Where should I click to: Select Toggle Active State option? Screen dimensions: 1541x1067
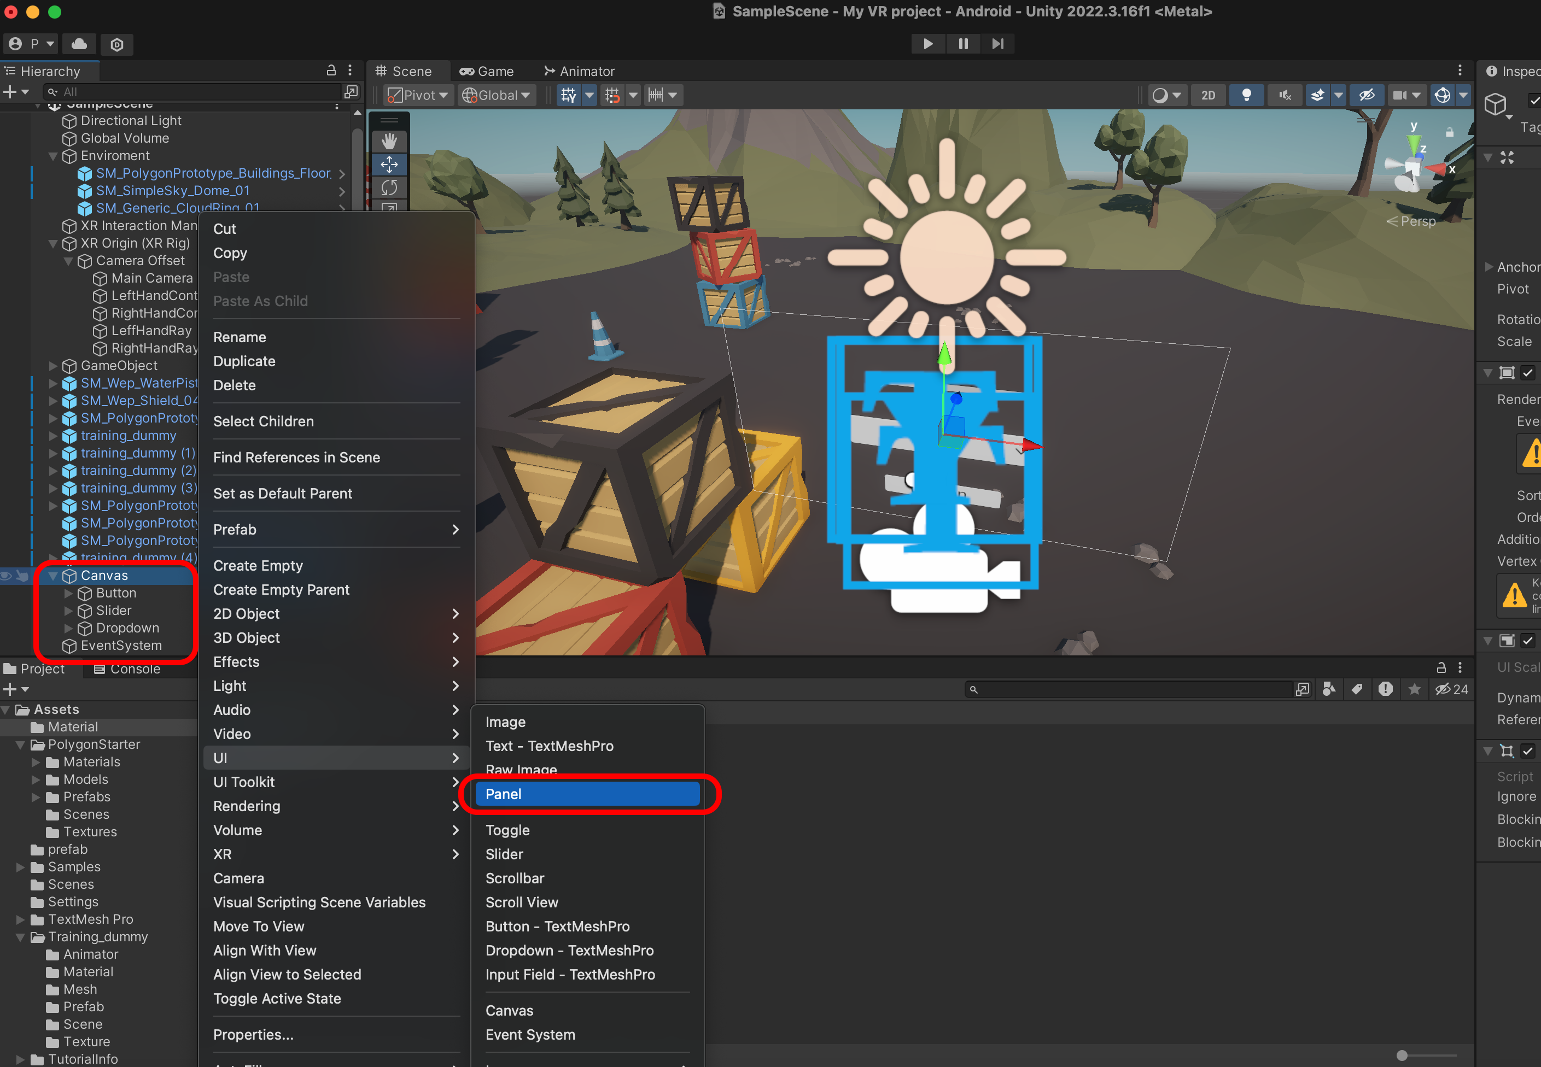point(277,998)
